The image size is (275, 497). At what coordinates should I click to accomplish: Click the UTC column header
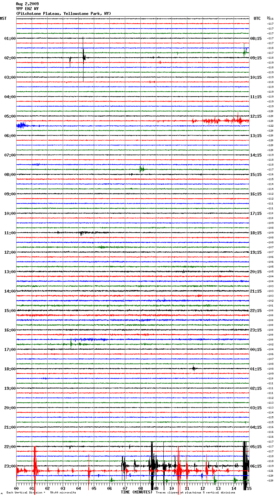pyautogui.click(x=257, y=18)
